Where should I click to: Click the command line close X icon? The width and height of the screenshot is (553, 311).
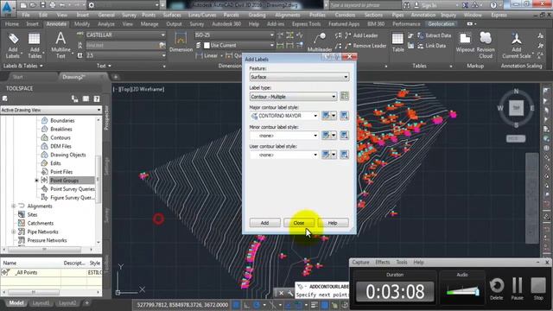click(281, 293)
